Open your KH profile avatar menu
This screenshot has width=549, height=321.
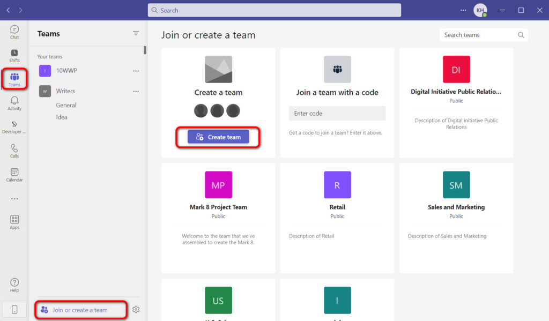(480, 10)
